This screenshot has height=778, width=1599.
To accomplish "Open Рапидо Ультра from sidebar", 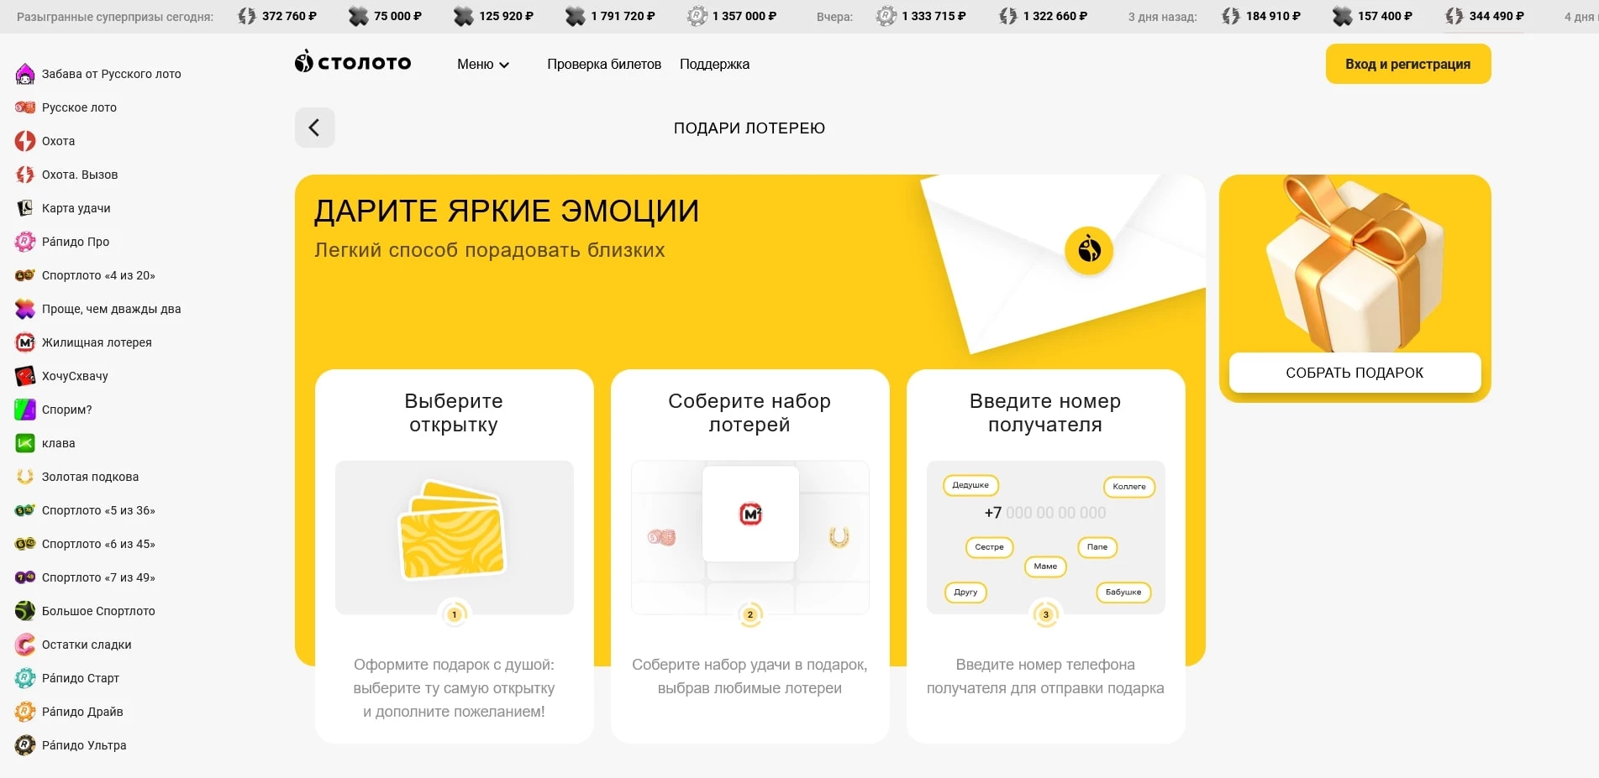I will pyautogui.click(x=84, y=745).
